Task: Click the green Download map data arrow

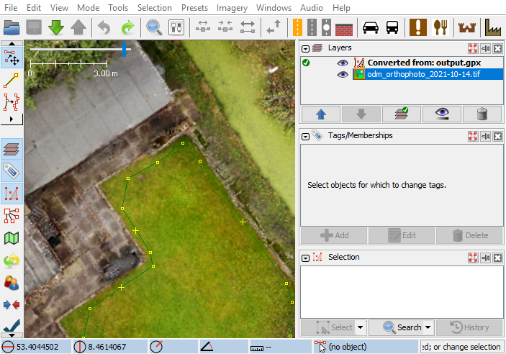Action: tap(55, 27)
